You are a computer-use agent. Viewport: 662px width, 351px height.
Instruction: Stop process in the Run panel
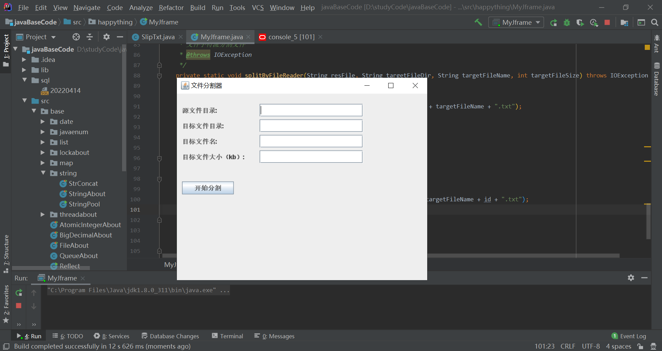pos(19,306)
